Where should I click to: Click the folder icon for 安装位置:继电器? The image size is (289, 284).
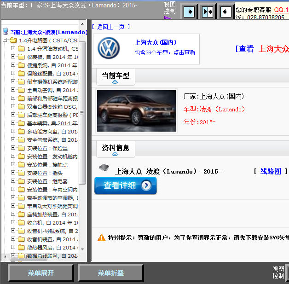(21, 181)
